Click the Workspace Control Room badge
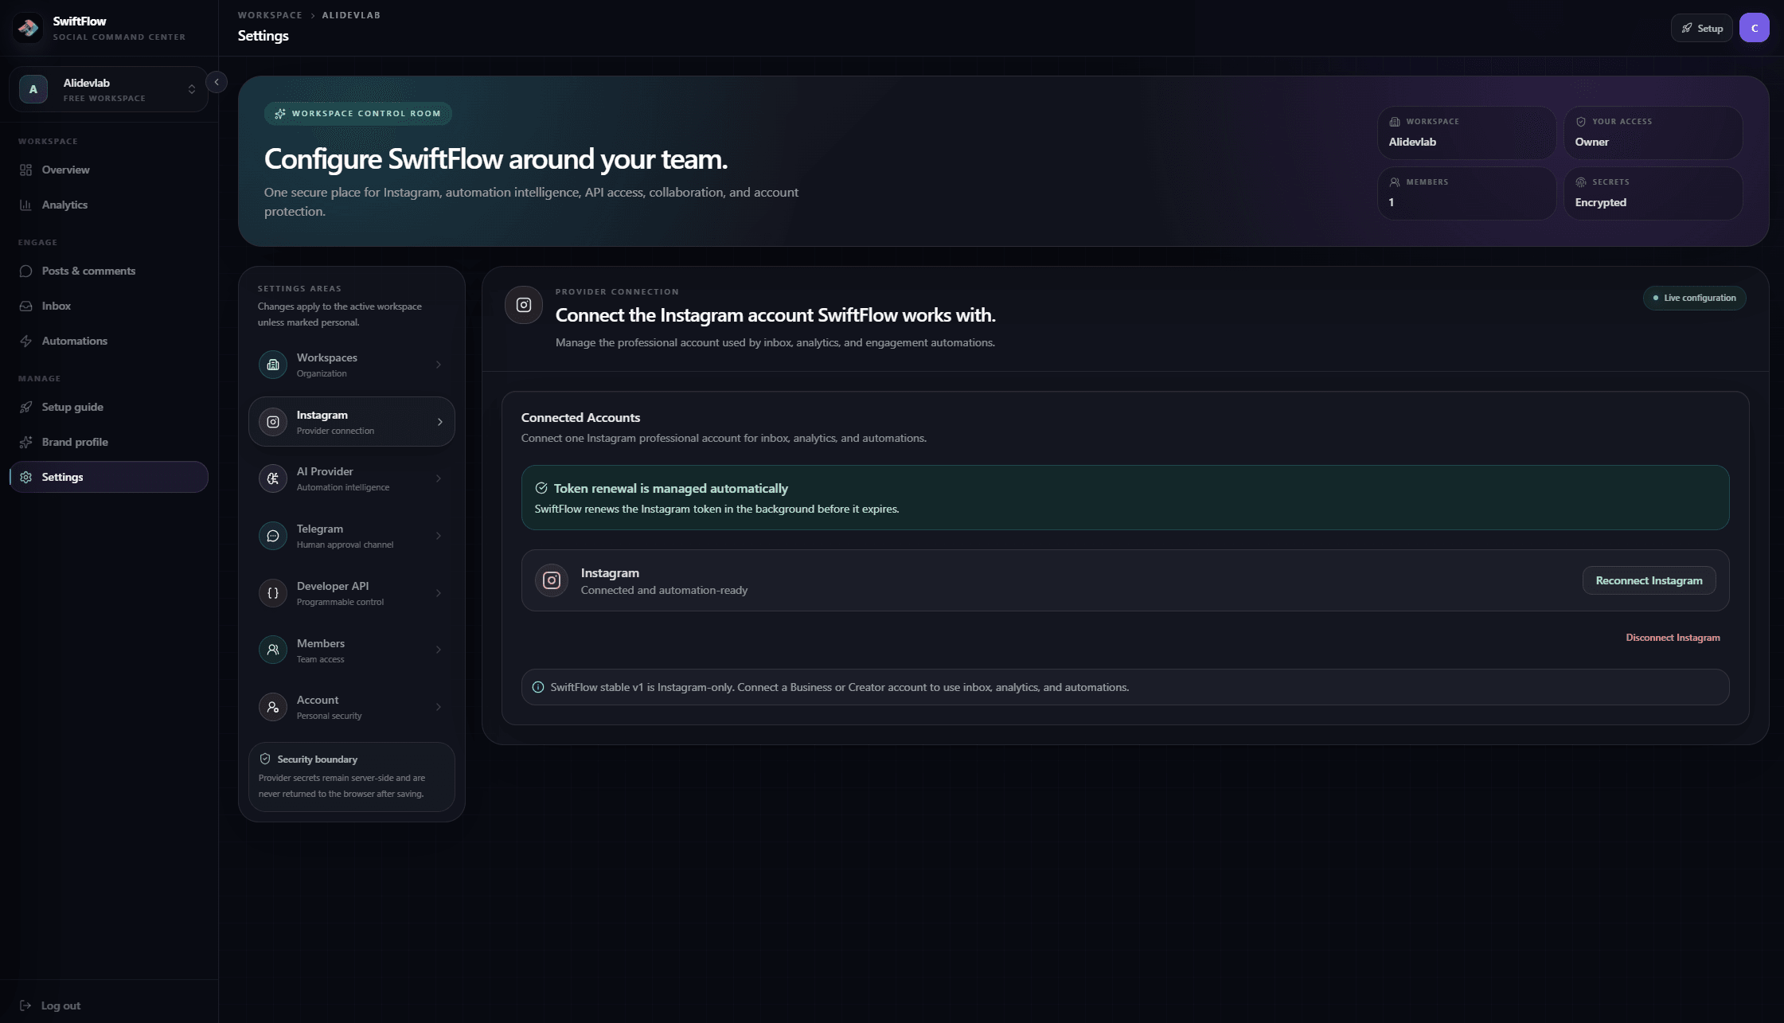The height and width of the screenshot is (1023, 1784). point(358,114)
